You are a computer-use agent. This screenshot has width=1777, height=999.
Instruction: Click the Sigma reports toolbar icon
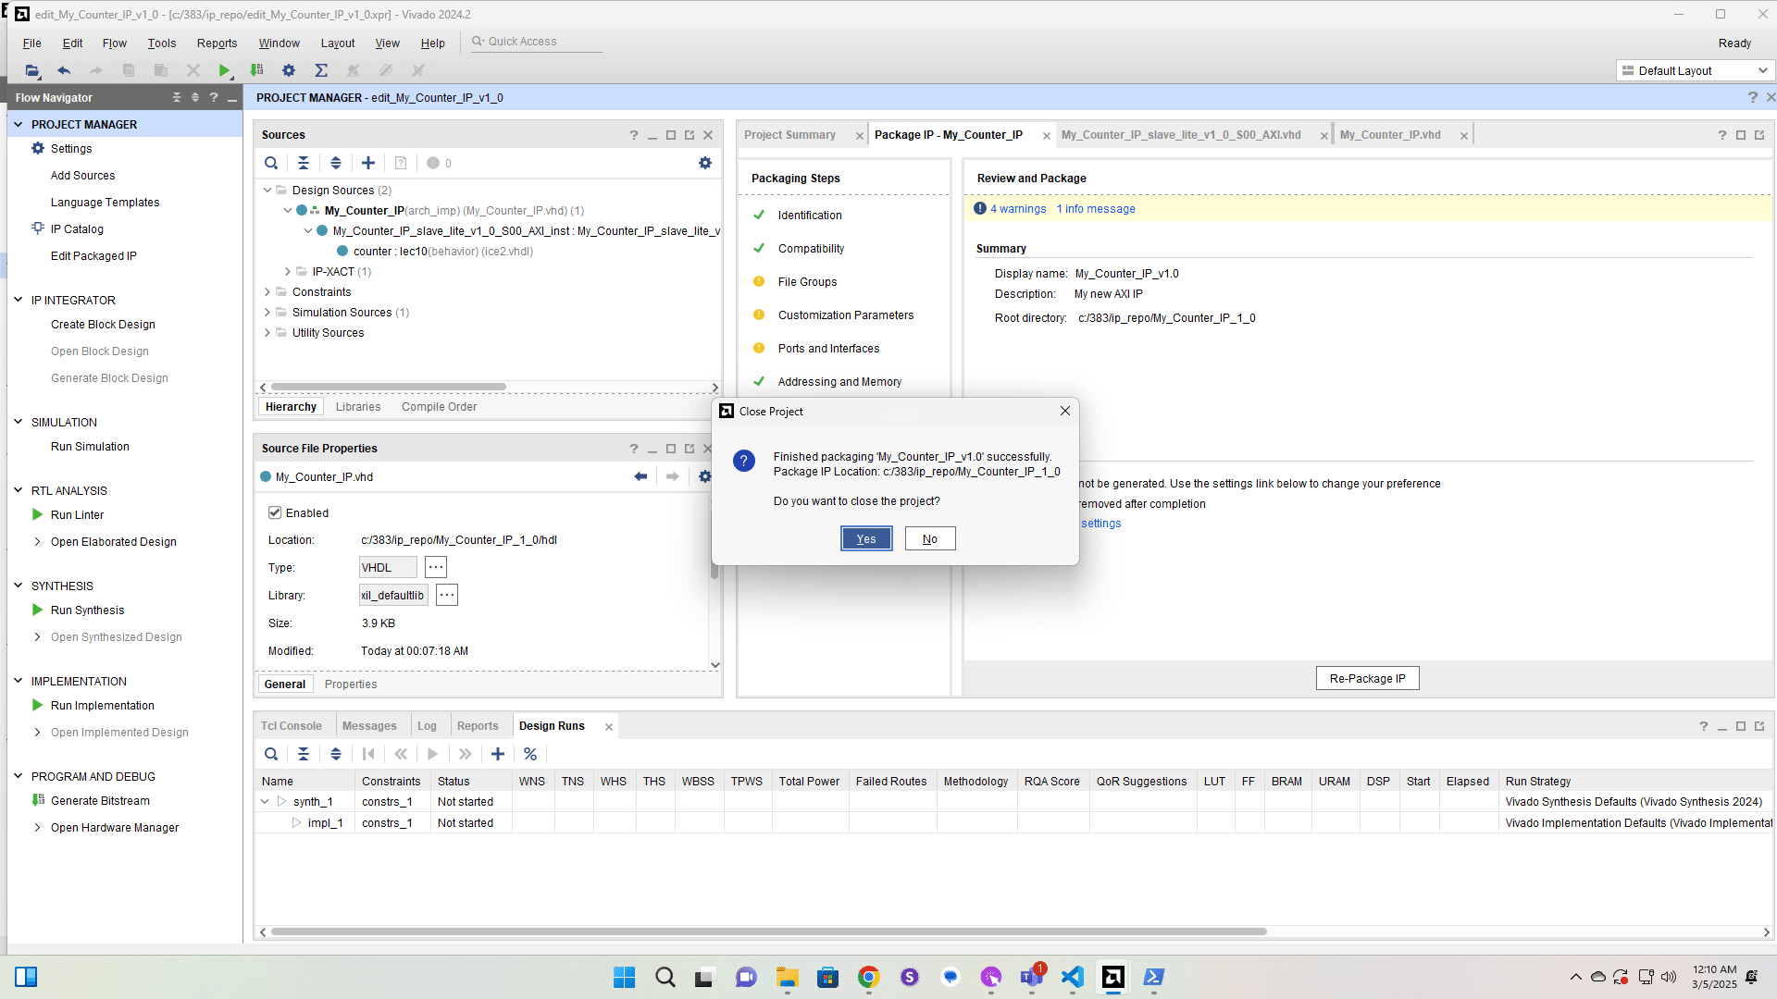click(321, 70)
